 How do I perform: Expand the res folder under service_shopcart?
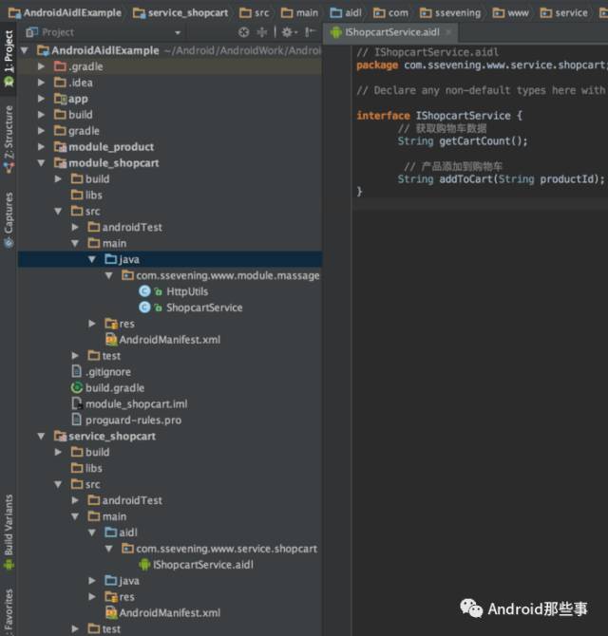click(x=92, y=597)
